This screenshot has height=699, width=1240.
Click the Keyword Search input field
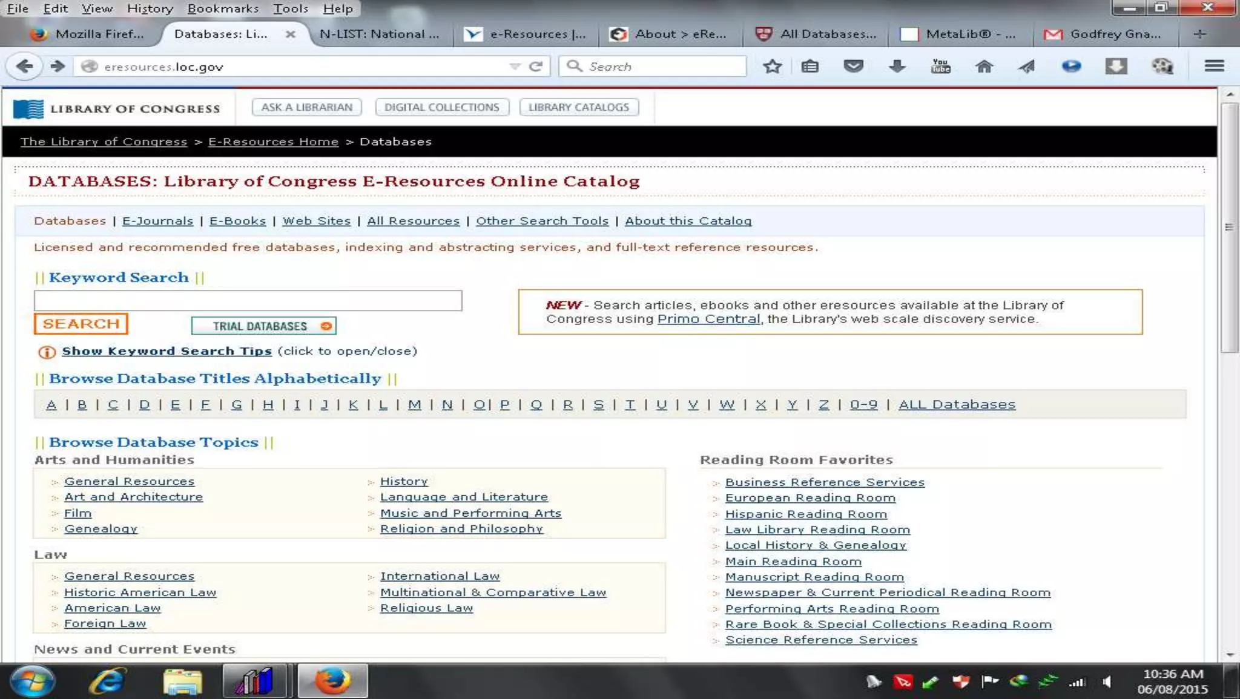(248, 301)
